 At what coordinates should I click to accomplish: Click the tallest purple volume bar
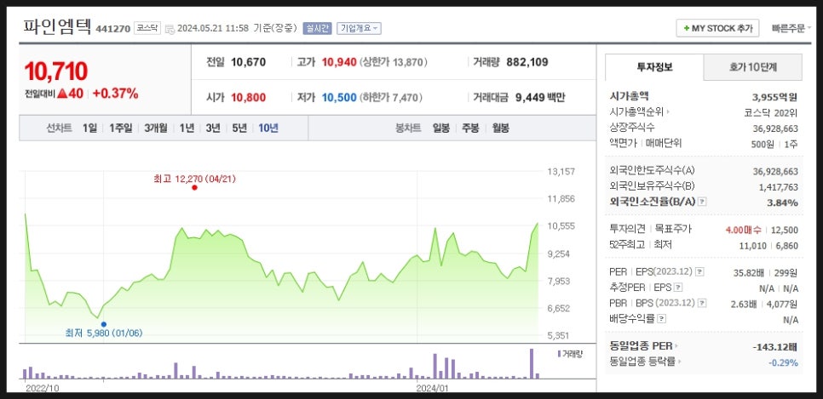[531, 363]
